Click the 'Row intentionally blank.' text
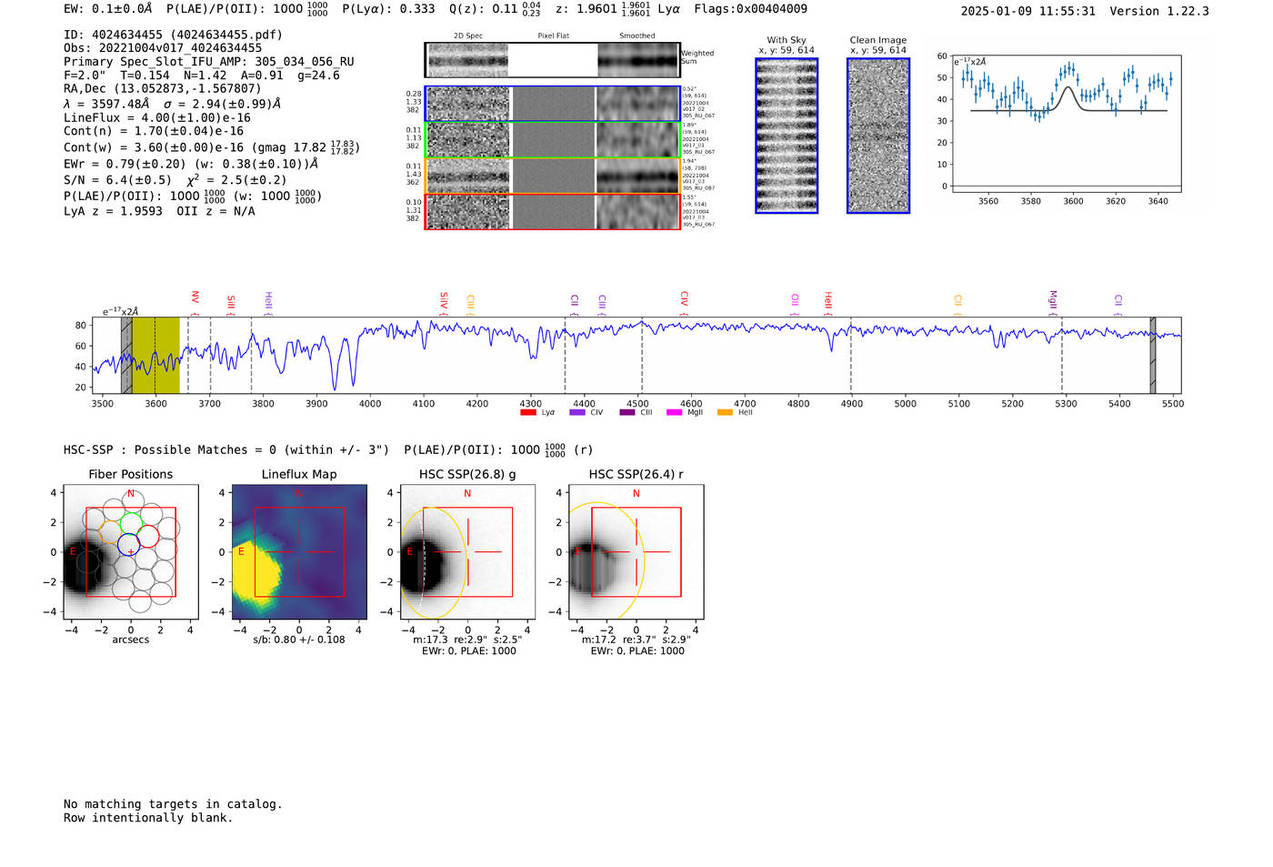 [148, 818]
